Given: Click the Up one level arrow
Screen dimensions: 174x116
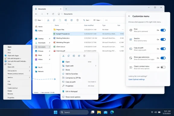Looking at the screenshot, I should [x=47, y=14].
